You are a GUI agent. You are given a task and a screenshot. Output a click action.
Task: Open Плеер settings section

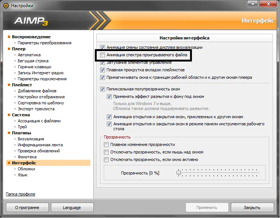point(19,49)
